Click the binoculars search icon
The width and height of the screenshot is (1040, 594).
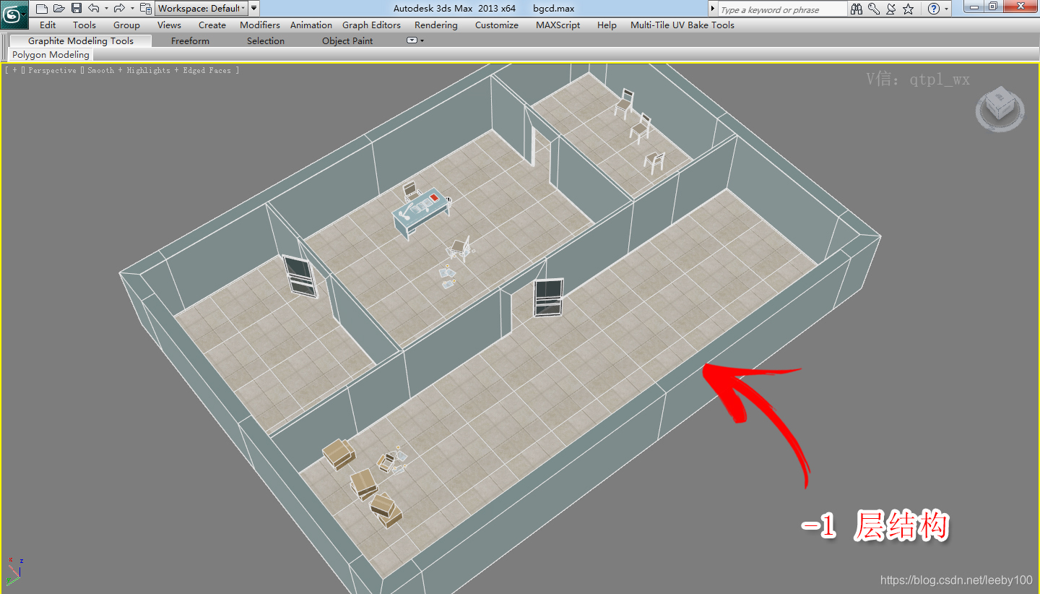point(857,9)
